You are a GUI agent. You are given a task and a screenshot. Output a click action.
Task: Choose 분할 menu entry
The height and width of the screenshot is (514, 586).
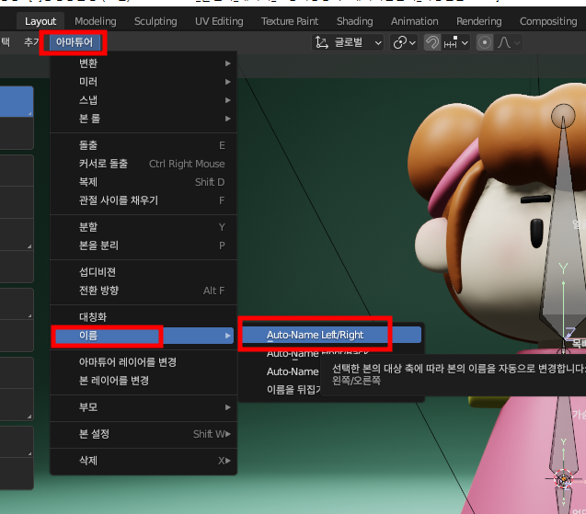tap(144, 227)
